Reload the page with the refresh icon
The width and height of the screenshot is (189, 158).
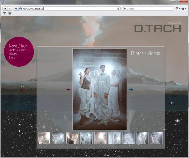pyautogui.click(x=118, y=9)
